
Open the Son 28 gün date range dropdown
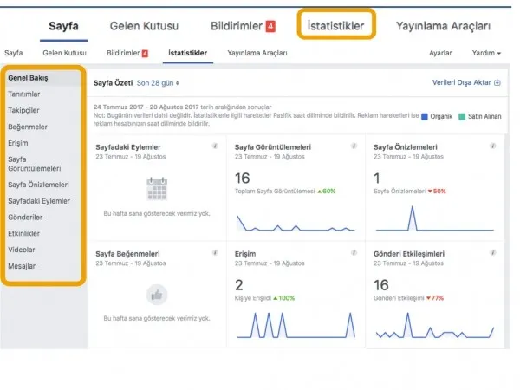pos(158,83)
